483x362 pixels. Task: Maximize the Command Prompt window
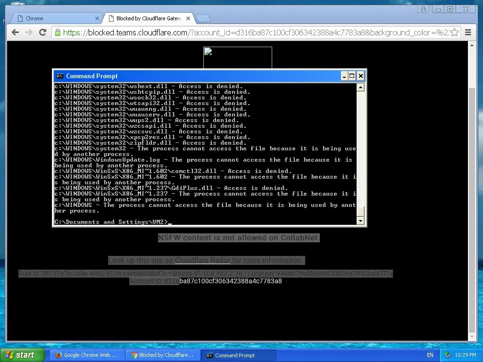352,76
